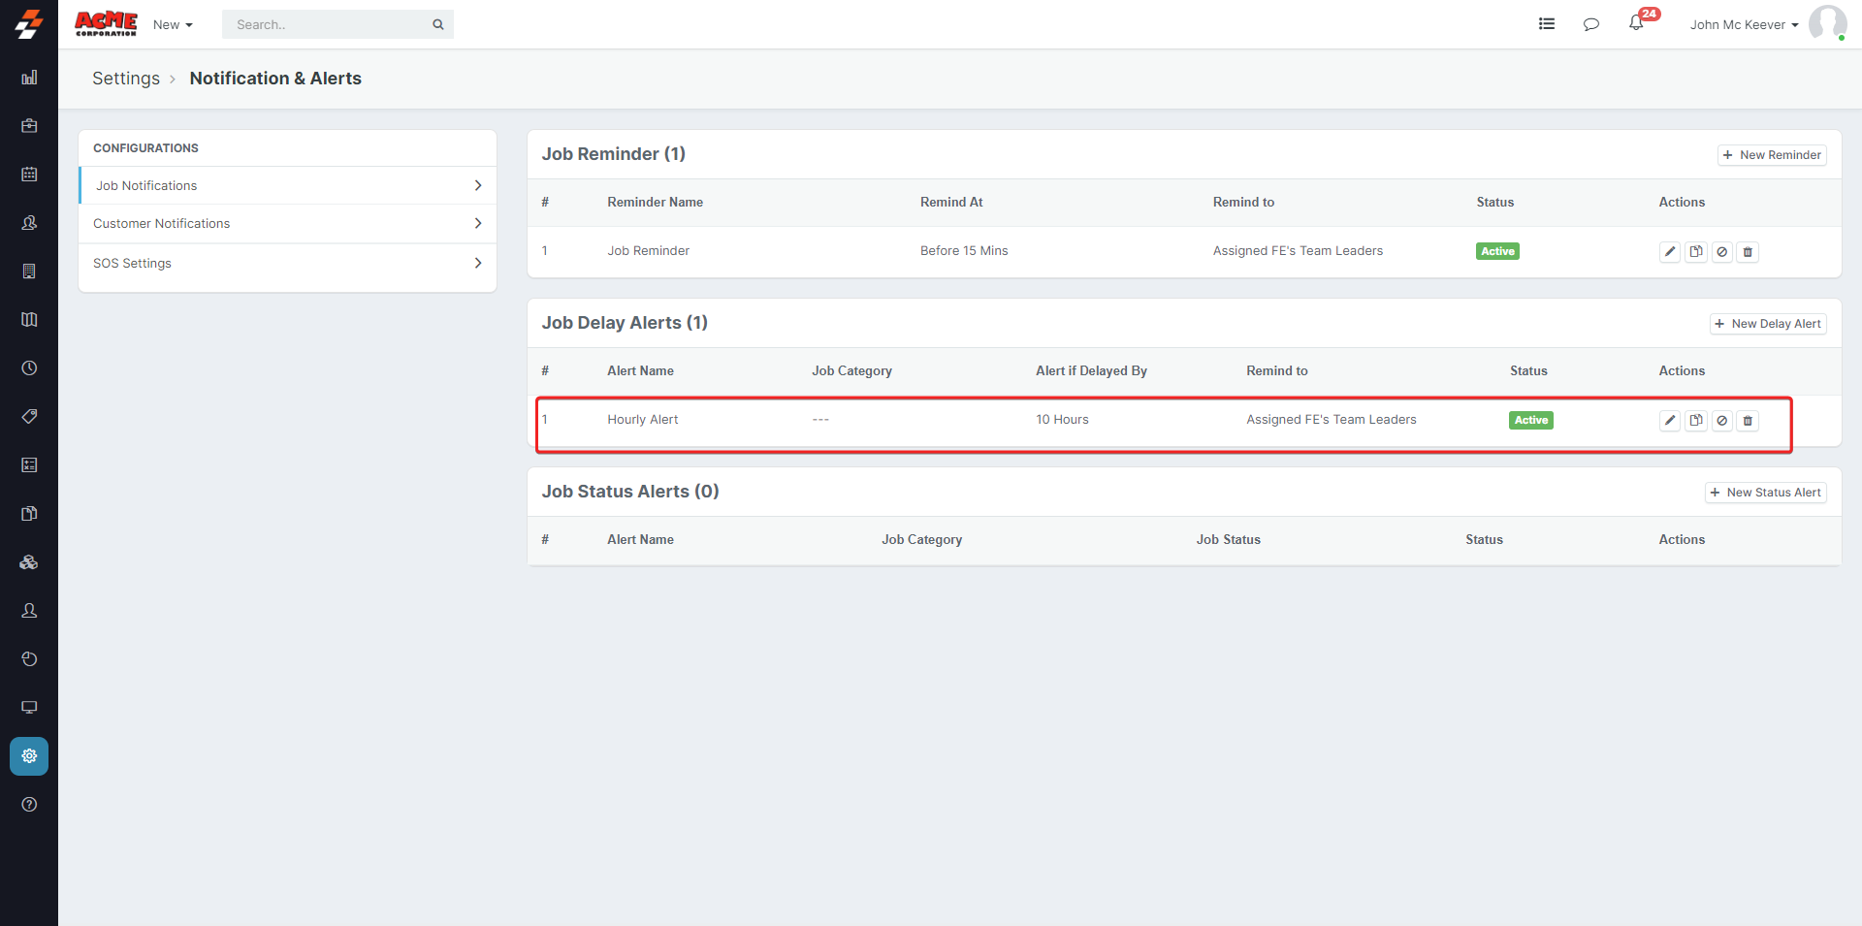Click the map icon in sidebar
This screenshot has width=1862, height=926.
[29, 320]
